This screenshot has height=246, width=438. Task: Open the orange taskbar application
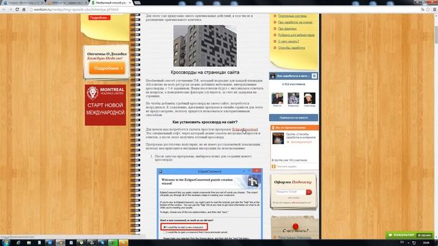coord(123,243)
